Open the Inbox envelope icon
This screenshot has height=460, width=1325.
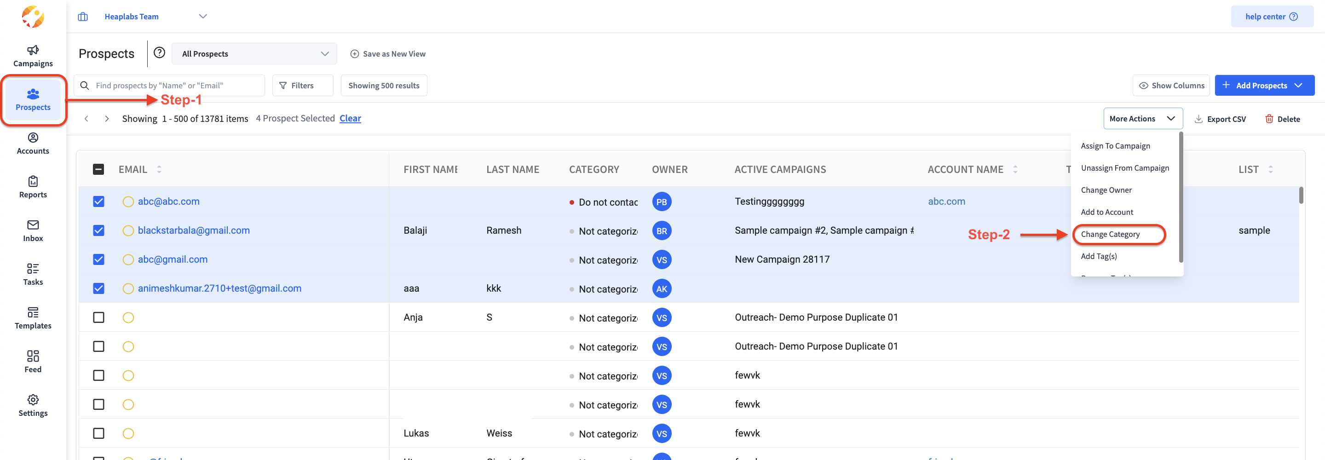point(33,225)
